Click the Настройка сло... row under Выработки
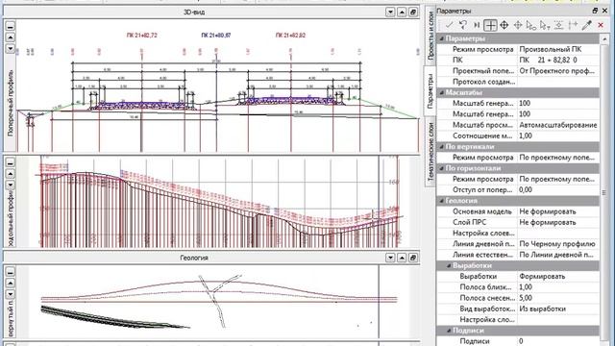Viewport: 615px width, 346px height. [518, 320]
